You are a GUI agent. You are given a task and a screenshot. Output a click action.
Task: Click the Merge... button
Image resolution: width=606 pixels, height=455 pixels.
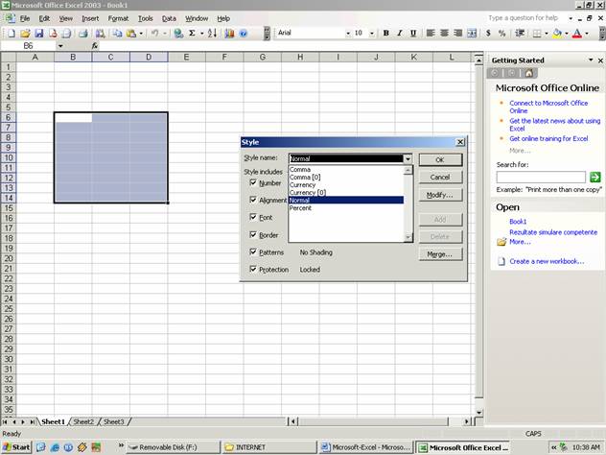[440, 254]
